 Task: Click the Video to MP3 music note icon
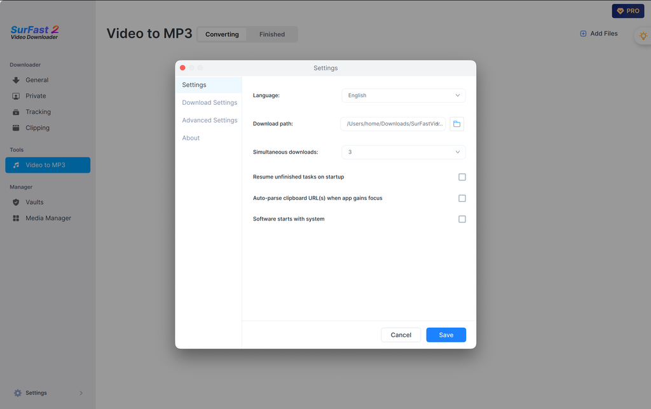point(16,165)
